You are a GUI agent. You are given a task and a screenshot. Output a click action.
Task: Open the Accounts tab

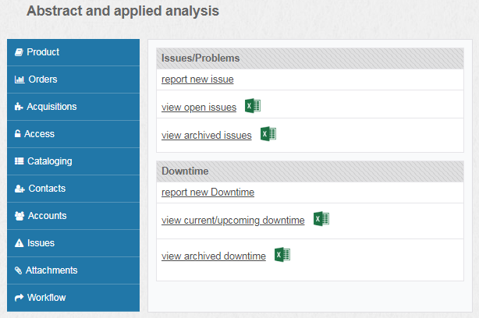[73, 216]
